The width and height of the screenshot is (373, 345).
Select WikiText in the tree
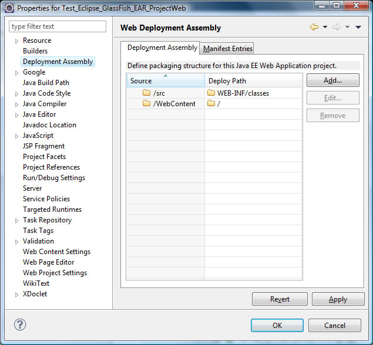pos(36,283)
